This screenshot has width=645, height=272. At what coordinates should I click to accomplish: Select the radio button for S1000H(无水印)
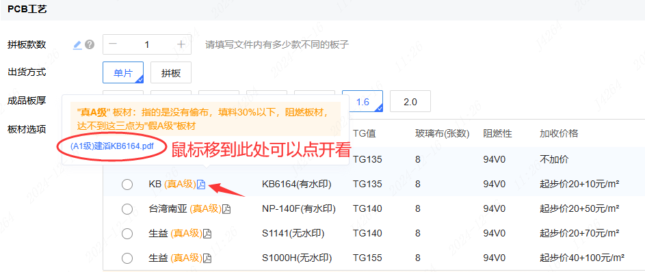(x=127, y=258)
